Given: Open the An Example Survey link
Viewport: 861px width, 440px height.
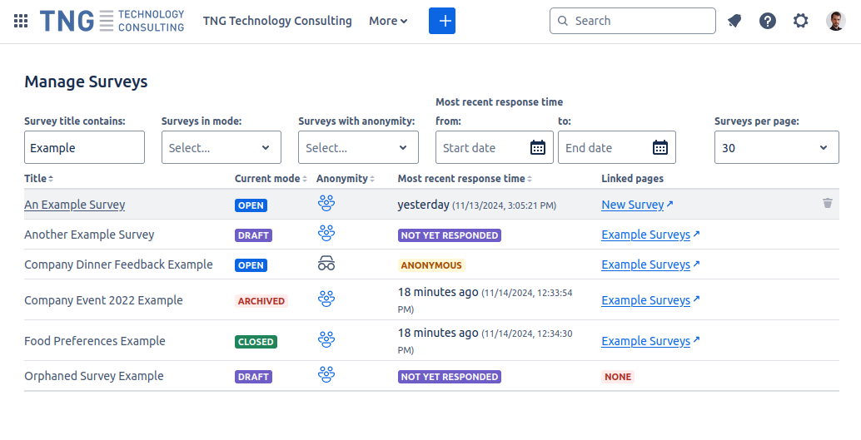Looking at the screenshot, I should click(x=75, y=205).
